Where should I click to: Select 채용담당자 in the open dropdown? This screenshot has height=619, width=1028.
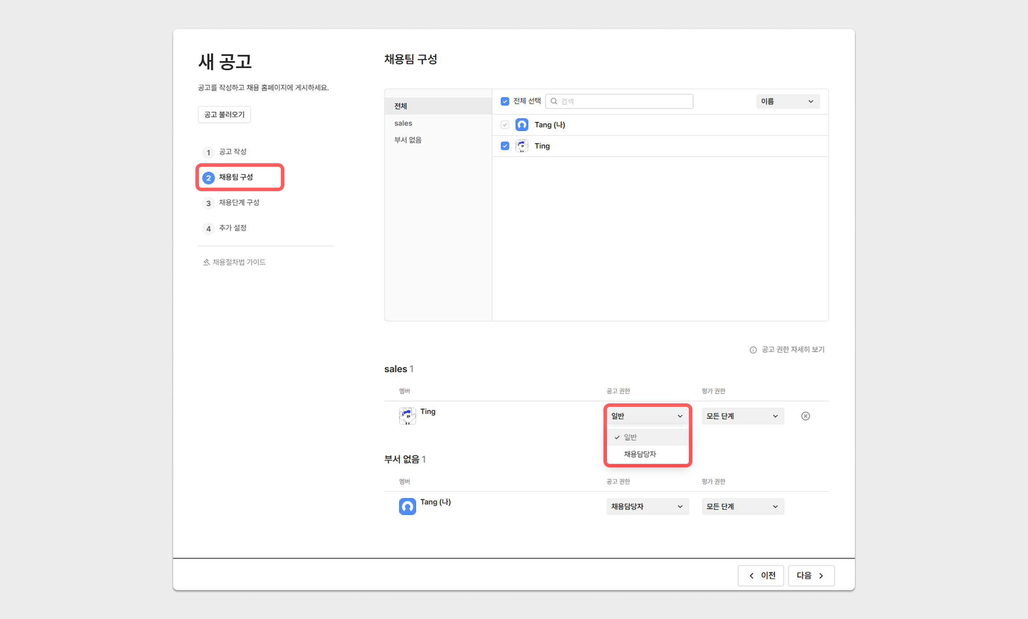[x=640, y=454]
